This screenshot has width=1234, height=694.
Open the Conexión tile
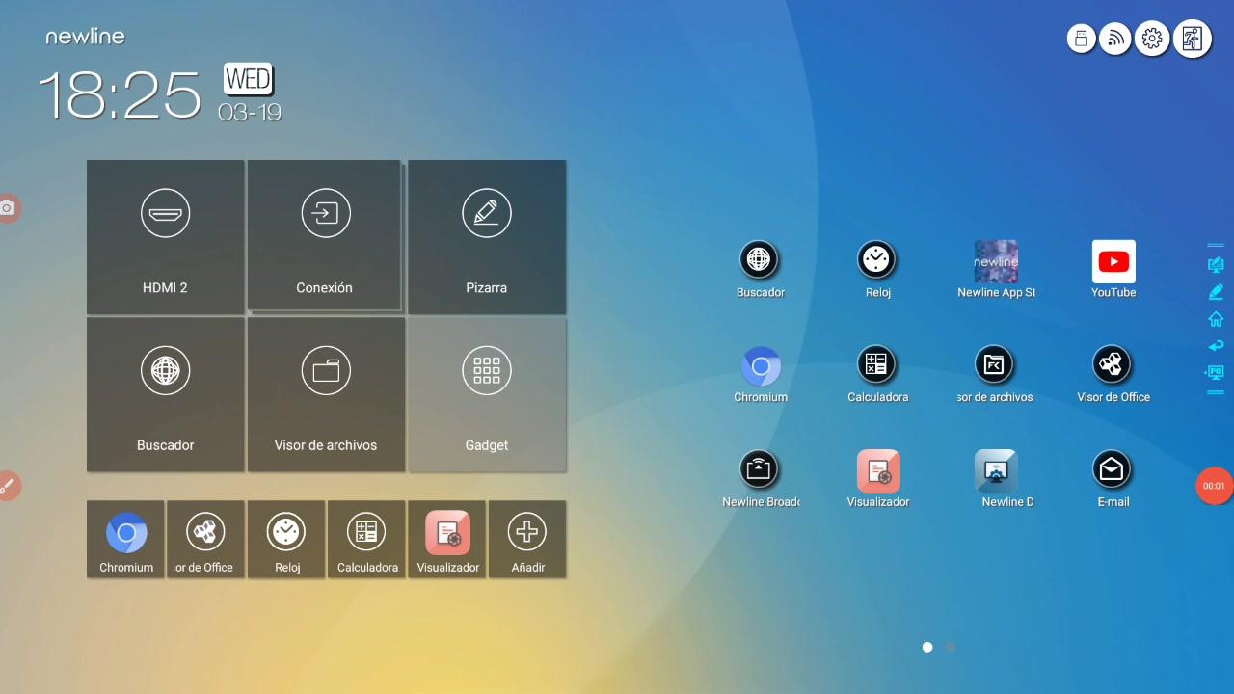coord(325,237)
